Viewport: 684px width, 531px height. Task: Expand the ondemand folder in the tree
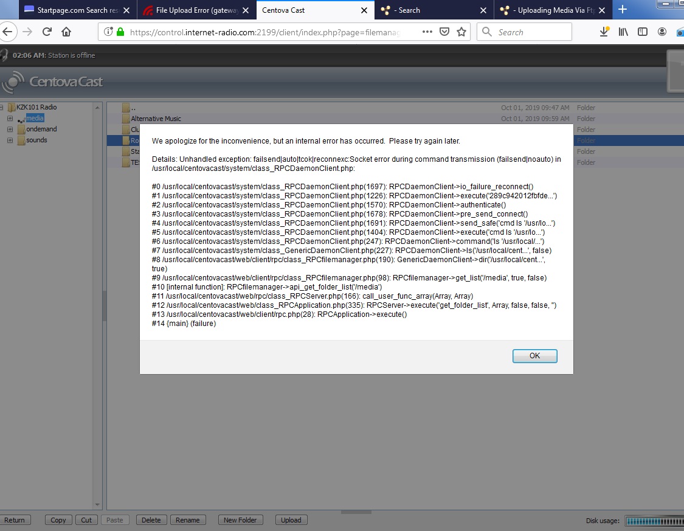(9, 129)
